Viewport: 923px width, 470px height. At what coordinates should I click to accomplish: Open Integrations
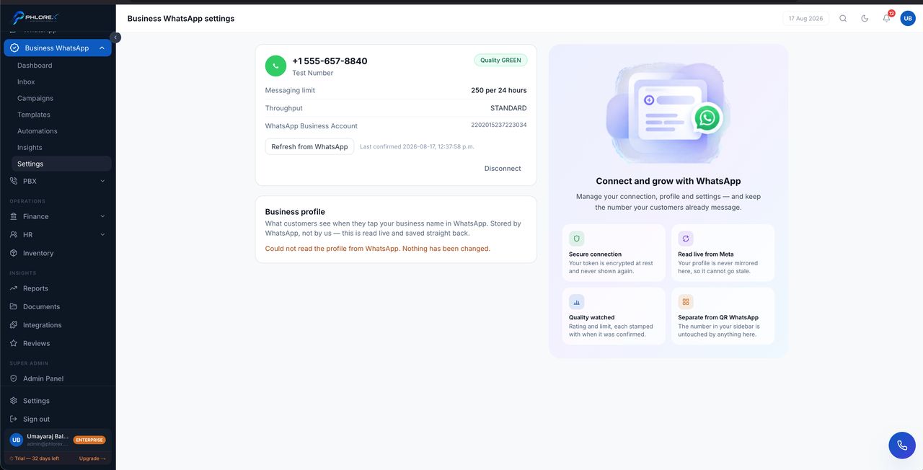click(x=42, y=325)
